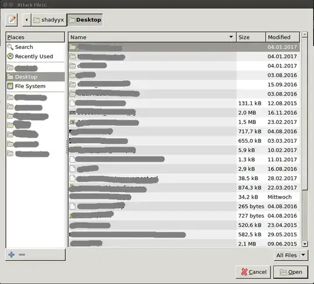This screenshot has height=284, width=314.
Task: Select the file modified Mittwoch
Action: click(x=184, y=197)
